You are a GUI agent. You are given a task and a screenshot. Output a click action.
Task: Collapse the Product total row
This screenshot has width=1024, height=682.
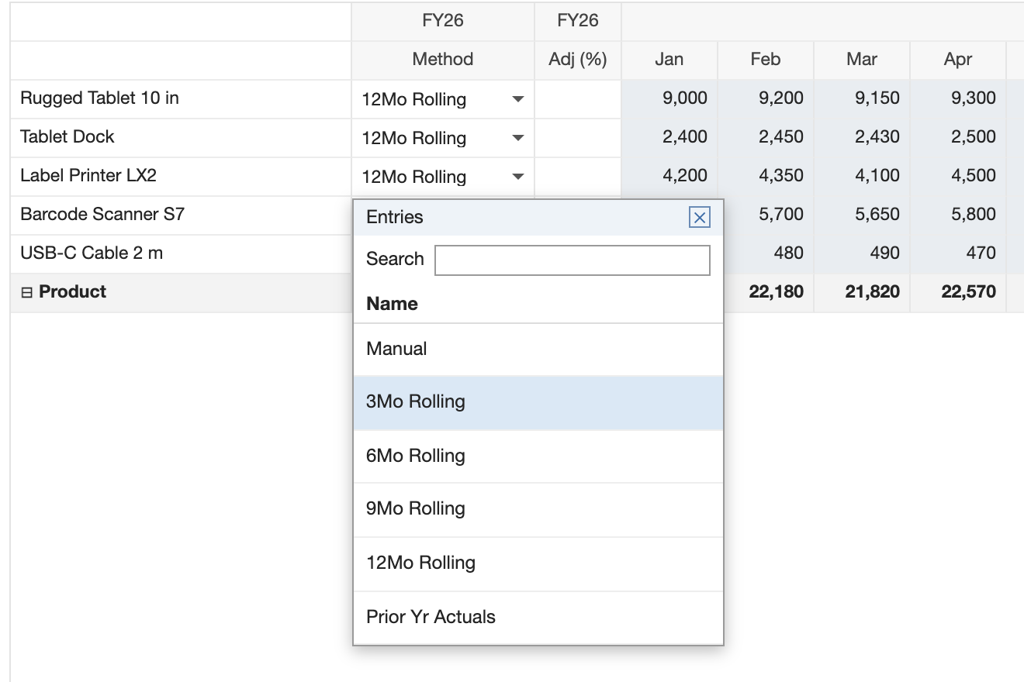click(27, 293)
